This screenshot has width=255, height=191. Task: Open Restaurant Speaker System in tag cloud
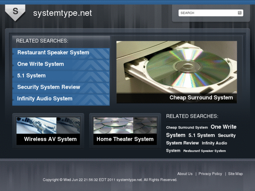[204, 151]
